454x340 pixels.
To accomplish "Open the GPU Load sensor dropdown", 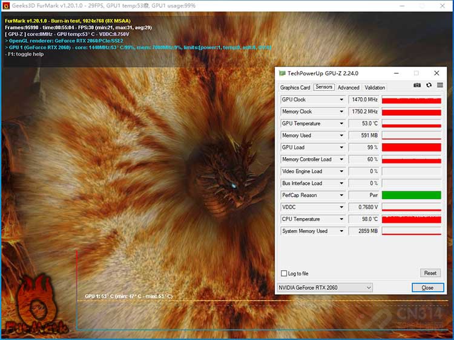I will point(341,147).
